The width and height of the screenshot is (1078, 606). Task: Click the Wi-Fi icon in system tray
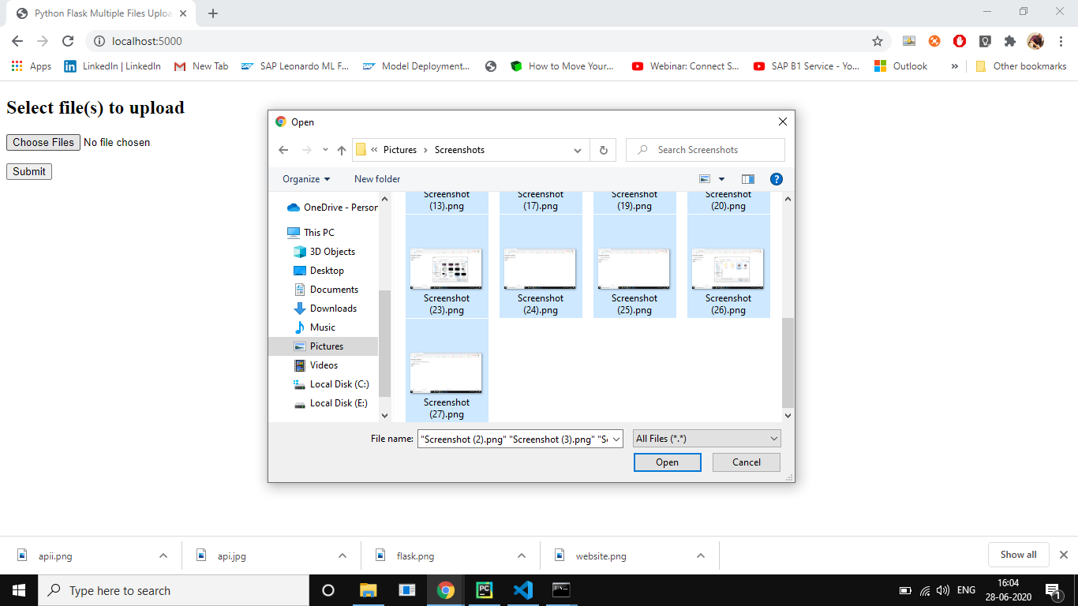925,590
